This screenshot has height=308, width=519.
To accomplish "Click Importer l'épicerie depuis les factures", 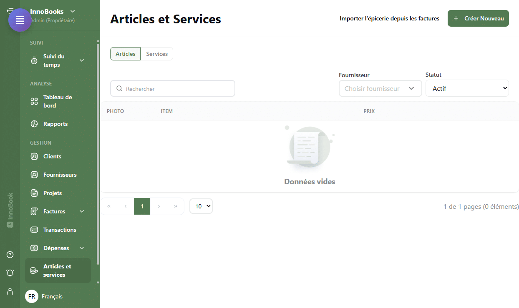I will [x=390, y=18].
